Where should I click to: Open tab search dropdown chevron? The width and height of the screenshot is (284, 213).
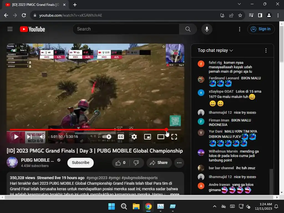[239, 4]
